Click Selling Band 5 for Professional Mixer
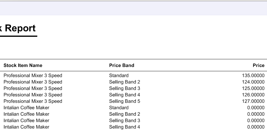Screen dimensions: 267x131 click(124, 101)
